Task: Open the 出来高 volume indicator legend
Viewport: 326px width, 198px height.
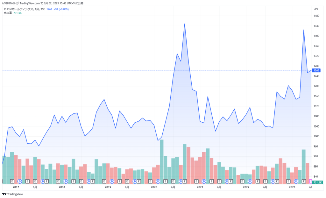Action: click(x=8, y=13)
